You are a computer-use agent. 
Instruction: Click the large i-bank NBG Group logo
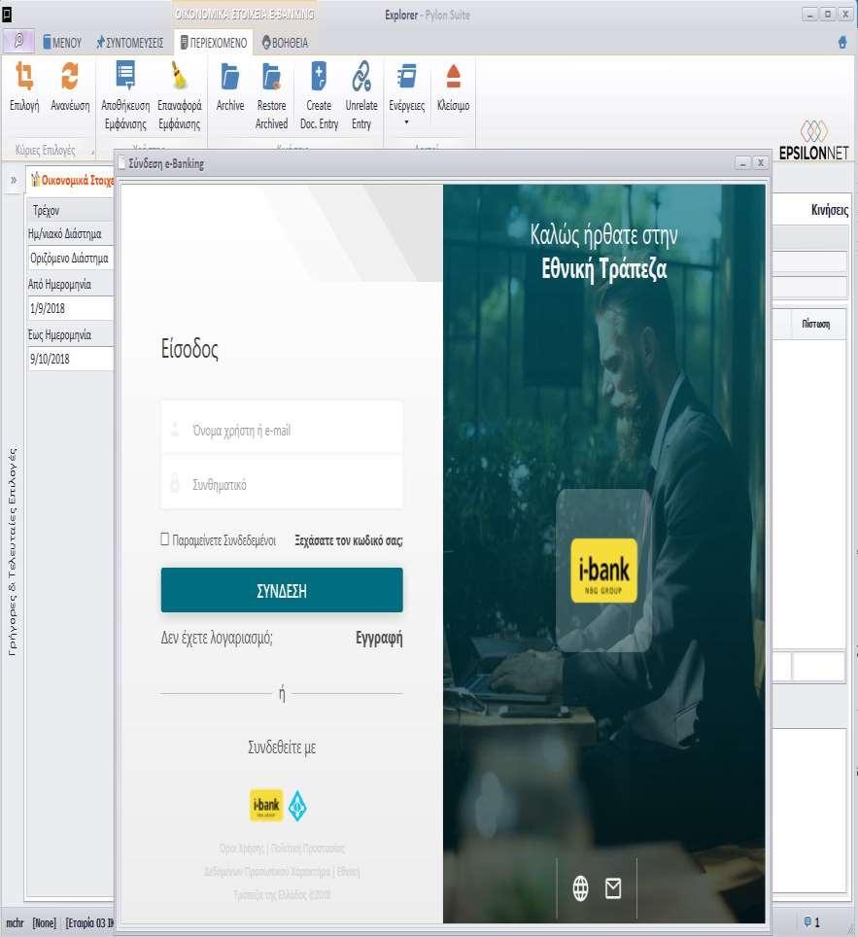pyautogui.click(x=603, y=571)
